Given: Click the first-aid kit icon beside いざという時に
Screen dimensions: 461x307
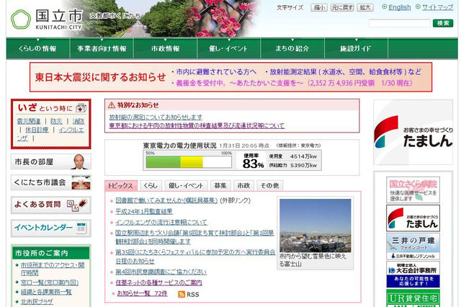Looking at the screenshot, I should click(81, 108).
